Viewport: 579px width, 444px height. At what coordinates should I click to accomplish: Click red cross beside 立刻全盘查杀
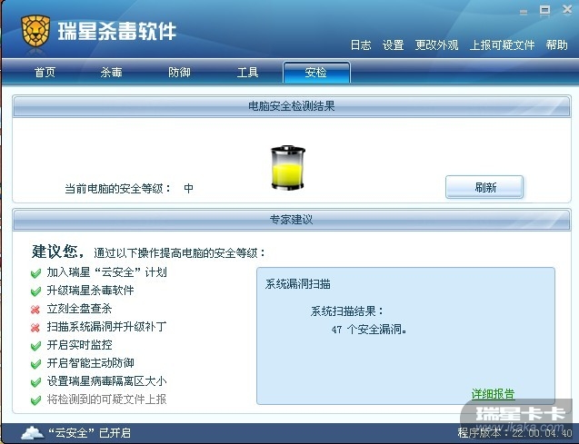35,310
